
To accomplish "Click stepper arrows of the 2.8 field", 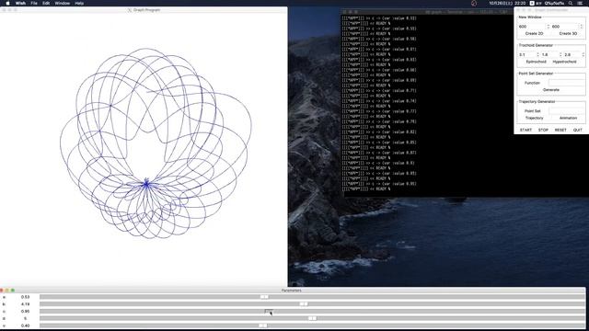I will point(583,55).
